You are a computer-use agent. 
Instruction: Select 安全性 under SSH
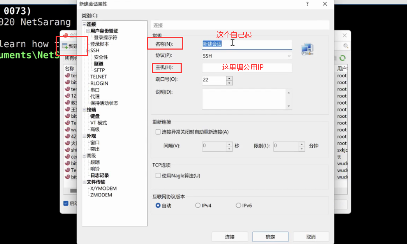pyautogui.click(x=101, y=57)
